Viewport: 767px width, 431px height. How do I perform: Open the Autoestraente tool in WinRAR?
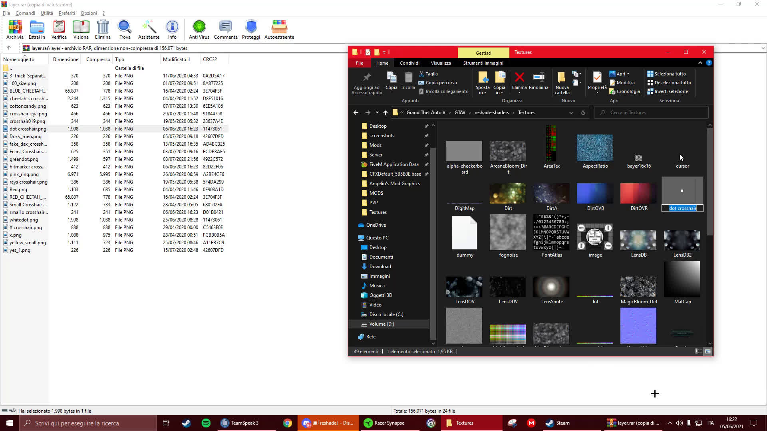[279, 28]
